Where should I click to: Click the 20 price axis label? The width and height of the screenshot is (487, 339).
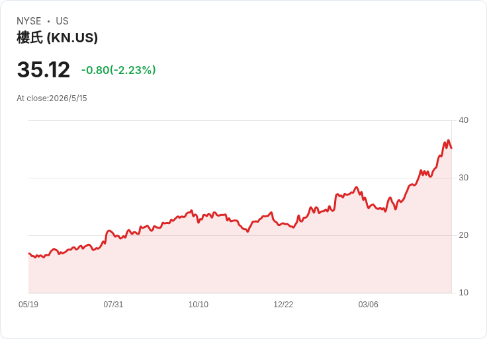[x=463, y=235]
